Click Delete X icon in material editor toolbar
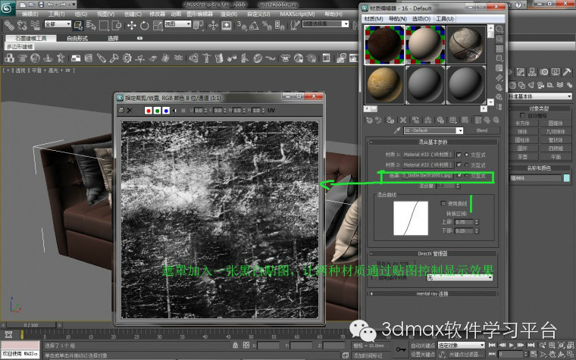This screenshot has height=360, width=576. click(403, 120)
